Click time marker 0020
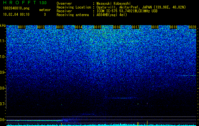199x126 pixels. click(x=192, y=27)
